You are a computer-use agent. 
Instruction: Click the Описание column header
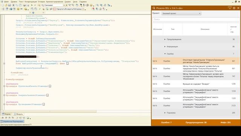pyautogui.click(x=205, y=29)
